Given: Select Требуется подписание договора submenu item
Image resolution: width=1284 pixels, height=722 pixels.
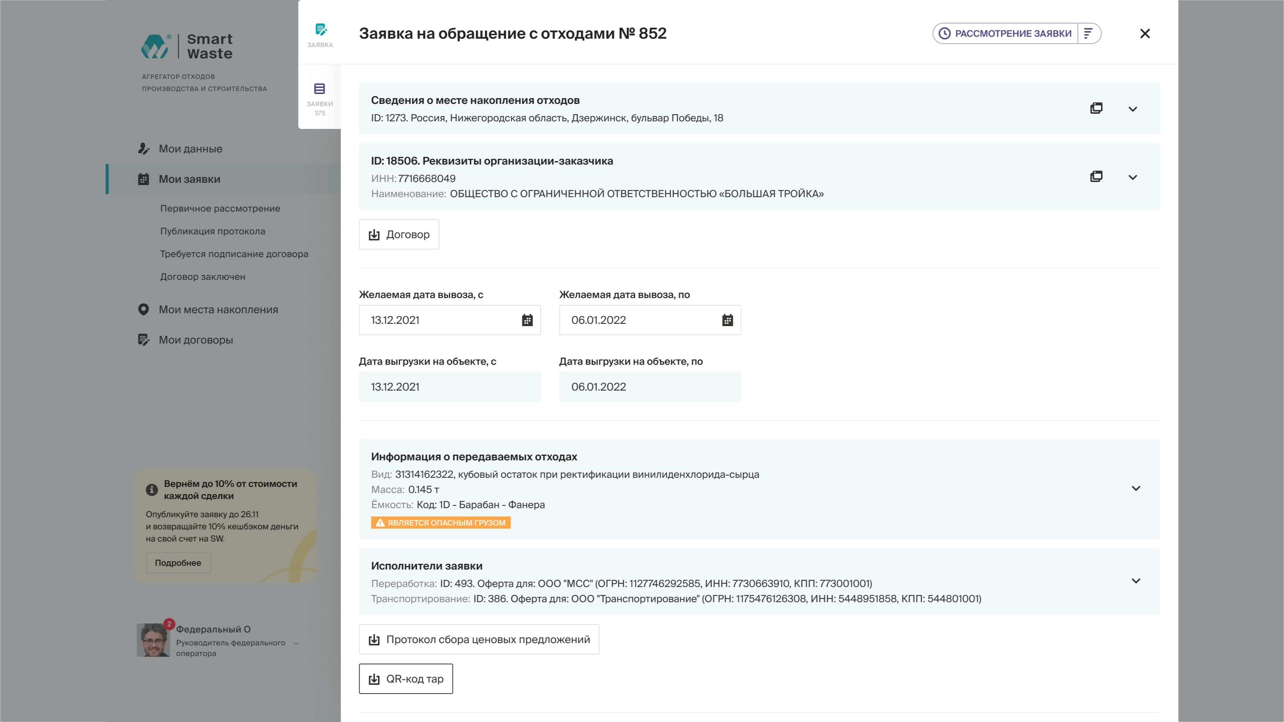Looking at the screenshot, I should (x=234, y=254).
